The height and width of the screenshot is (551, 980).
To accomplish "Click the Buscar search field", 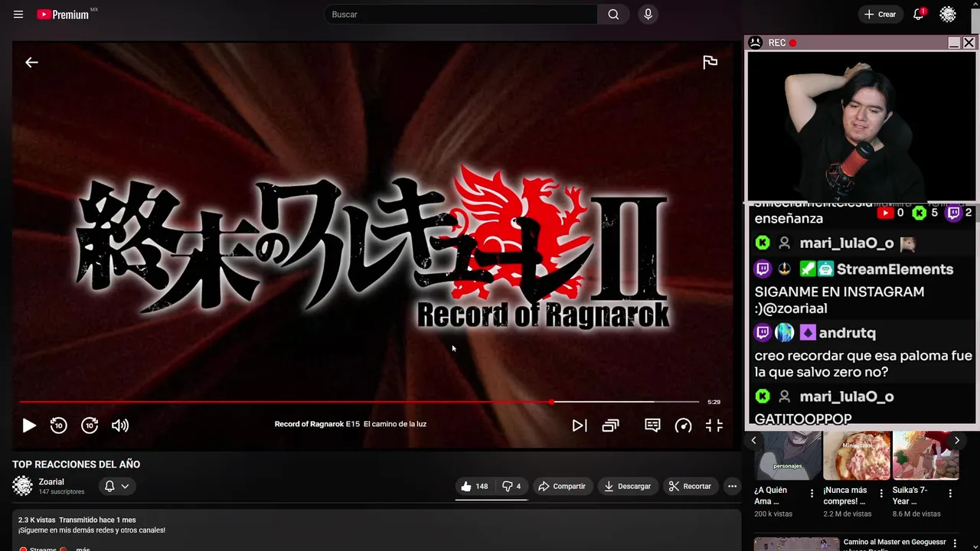I will [x=461, y=15].
